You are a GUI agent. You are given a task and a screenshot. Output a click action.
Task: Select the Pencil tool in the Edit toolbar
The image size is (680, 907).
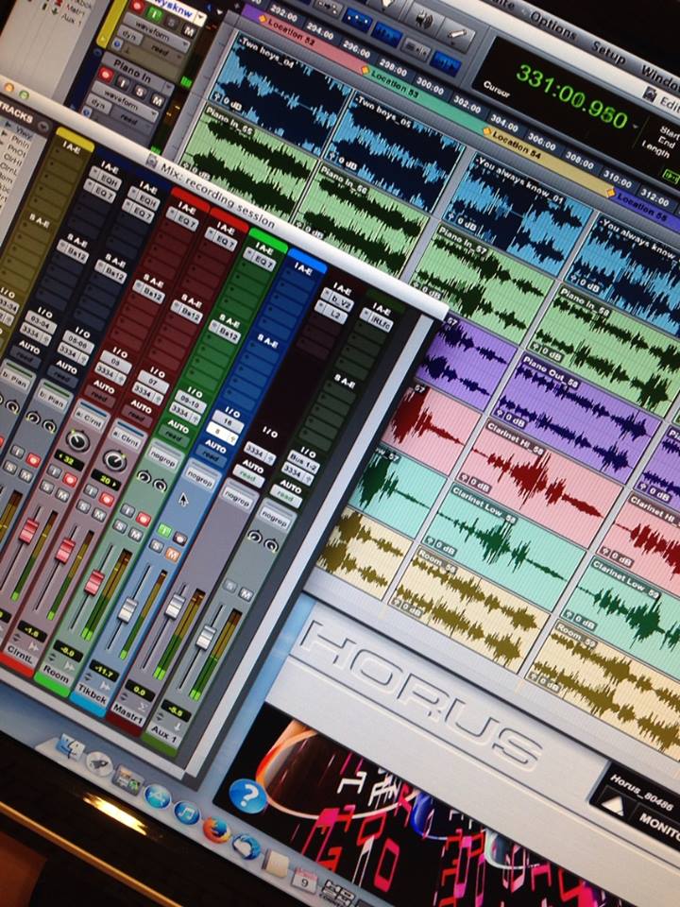pyautogui.click(x=457, y=35)
